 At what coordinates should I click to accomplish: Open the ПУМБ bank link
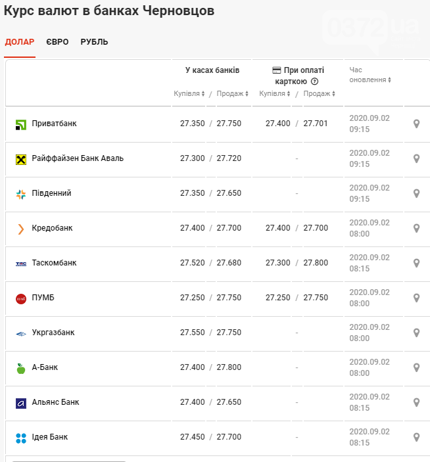(43, 297)
